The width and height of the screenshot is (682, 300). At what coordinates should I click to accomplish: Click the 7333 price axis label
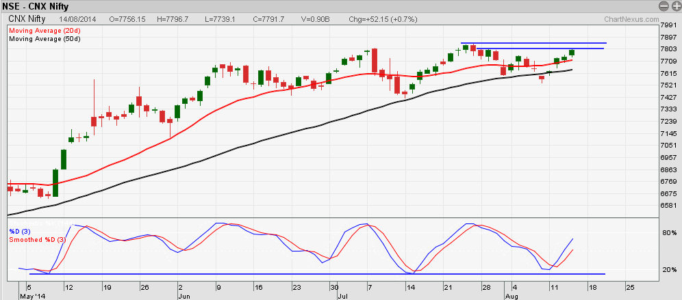(x=668, y=109)
